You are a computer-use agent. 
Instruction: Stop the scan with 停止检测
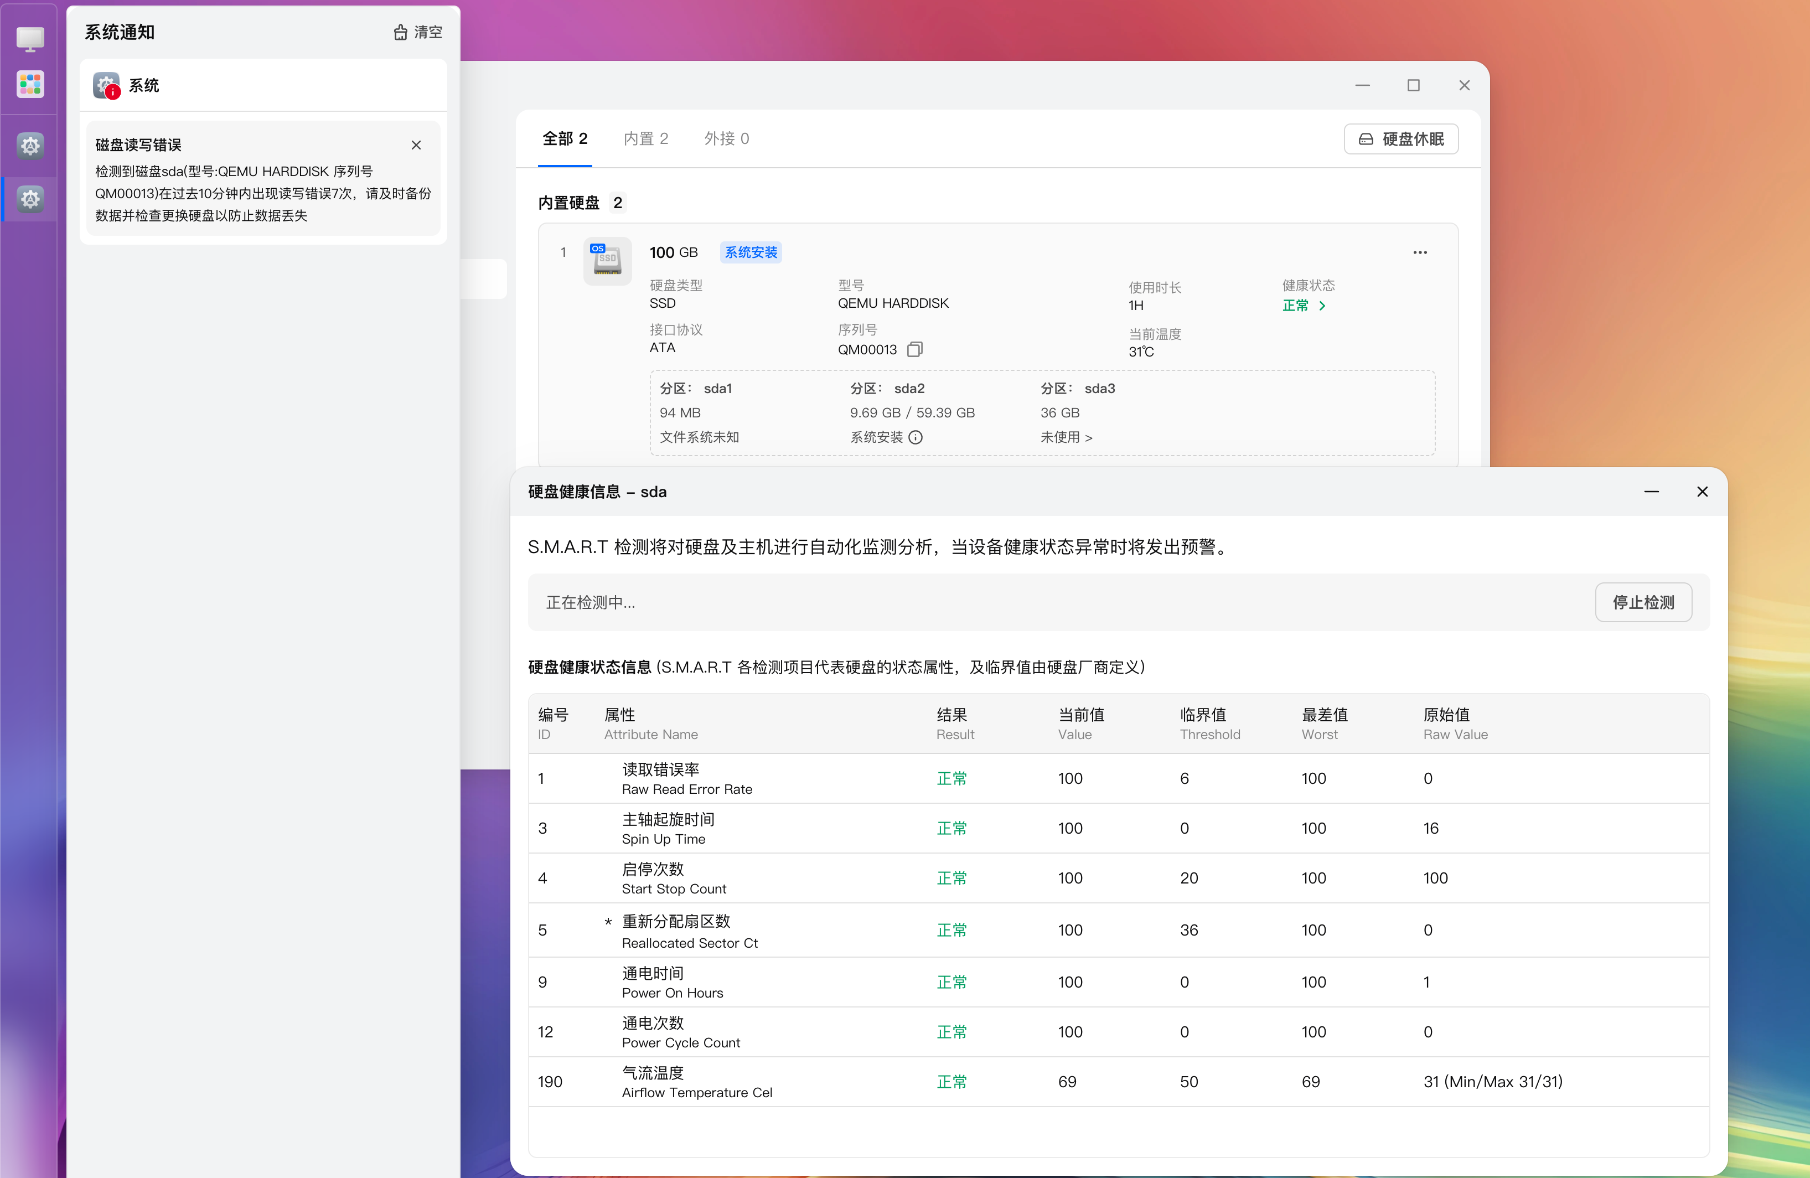[1643, 602]
